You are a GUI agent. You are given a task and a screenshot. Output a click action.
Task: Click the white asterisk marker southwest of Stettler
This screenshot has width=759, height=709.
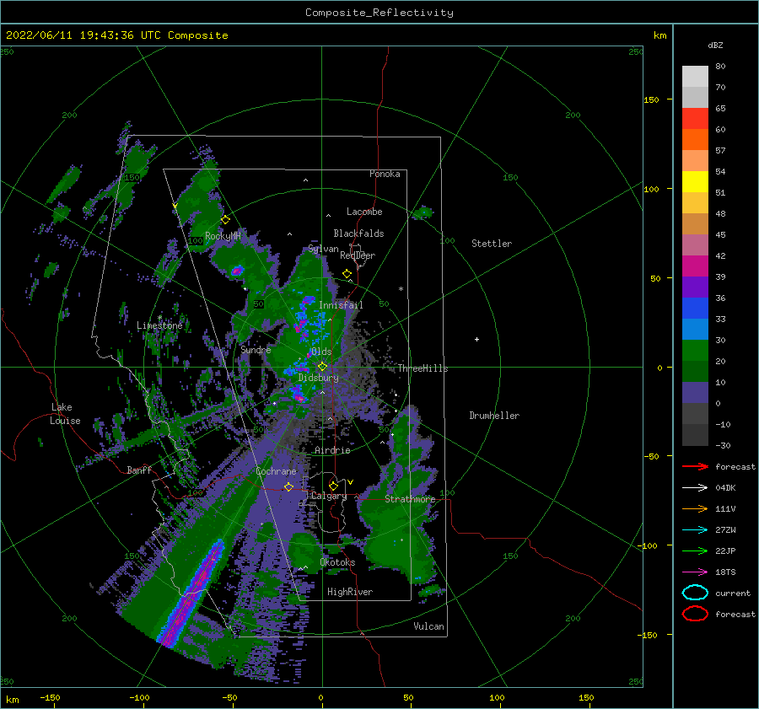(401, 289)
